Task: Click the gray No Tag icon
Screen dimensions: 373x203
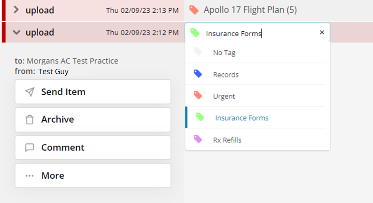Action: pos(198,52)
